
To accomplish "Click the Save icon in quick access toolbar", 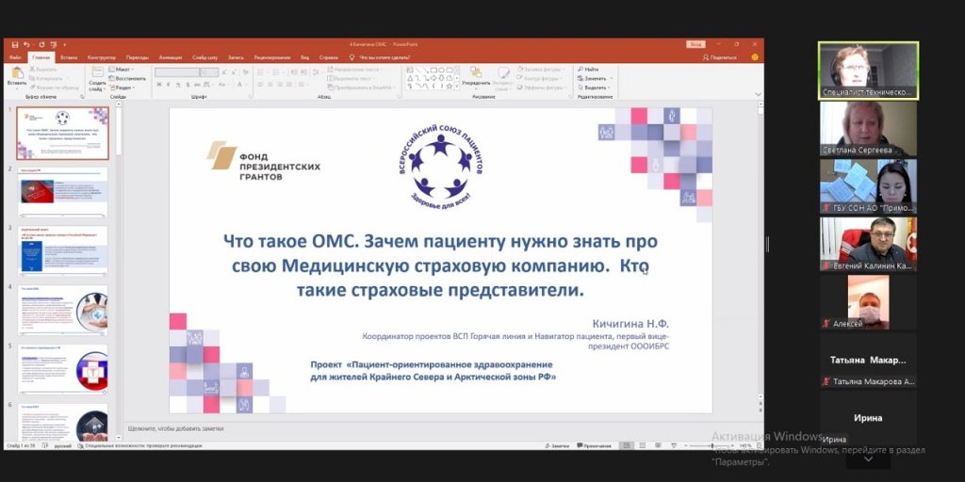I will point(17,44).
